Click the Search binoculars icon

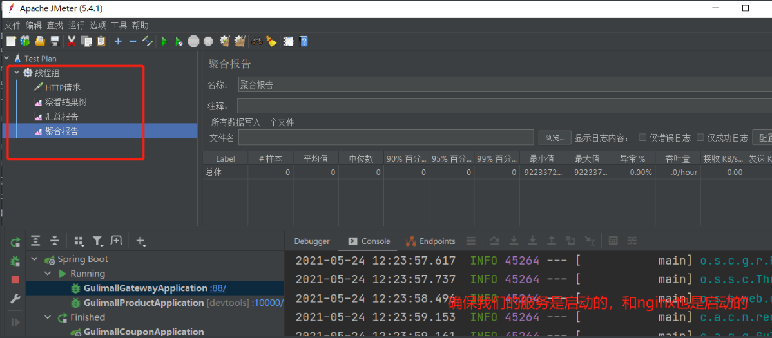(x=257, y=42)
